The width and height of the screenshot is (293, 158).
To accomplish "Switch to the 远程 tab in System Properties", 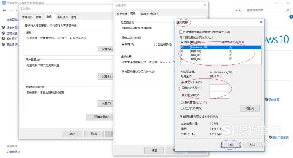I will [73, 17].
